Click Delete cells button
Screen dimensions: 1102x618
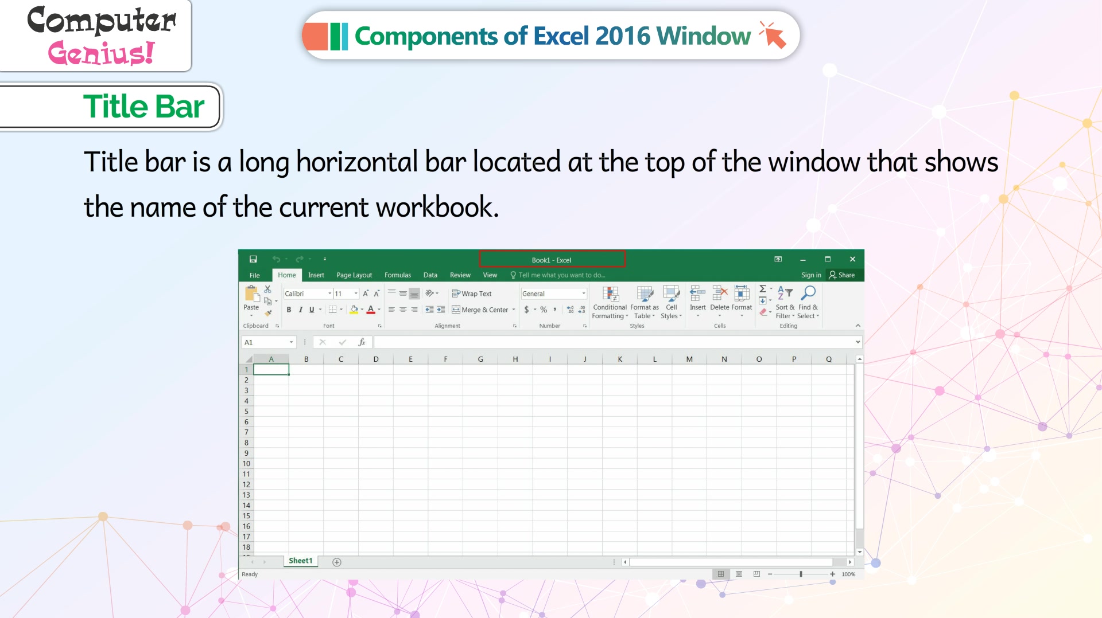[x=720, y=300]
